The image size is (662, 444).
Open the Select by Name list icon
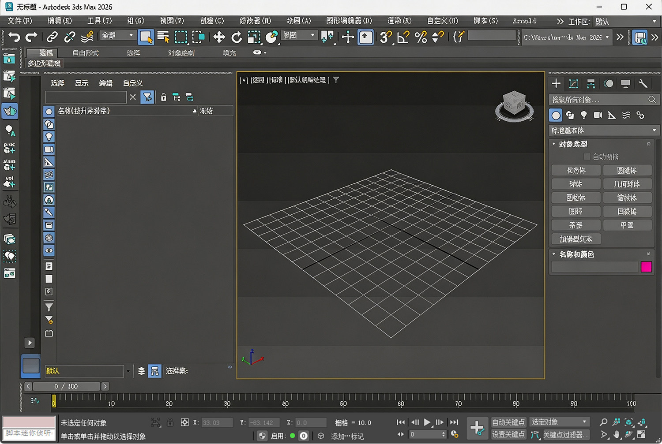[163, 37]
